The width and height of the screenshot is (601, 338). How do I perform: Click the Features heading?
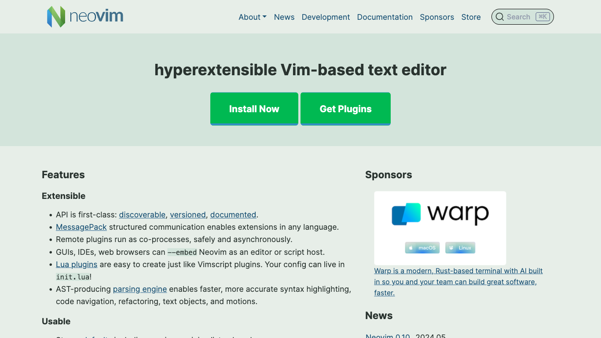point(63,175)
